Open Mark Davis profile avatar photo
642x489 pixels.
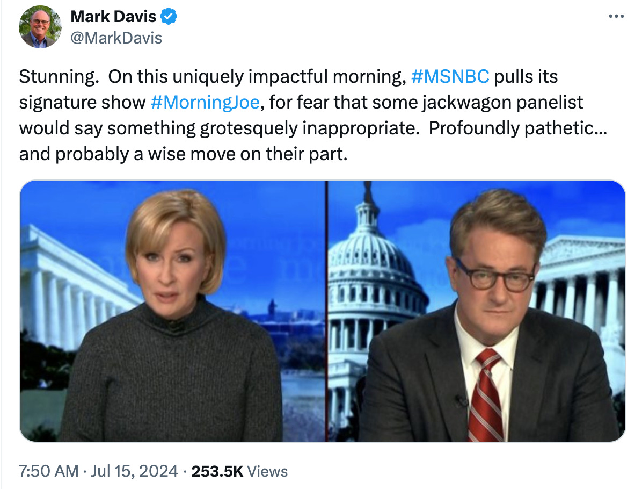pos(40,27)
